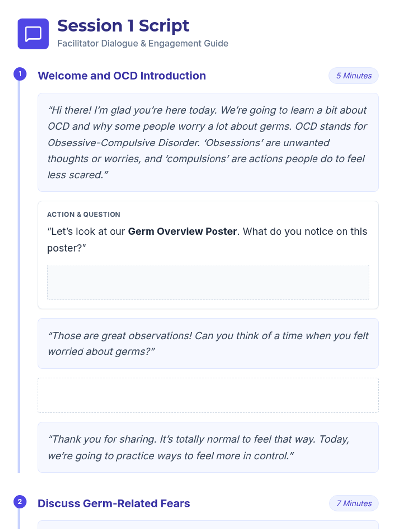Click the "7 Minutes" duration badge
Screen dimensions: 396x529
point(353,503)
